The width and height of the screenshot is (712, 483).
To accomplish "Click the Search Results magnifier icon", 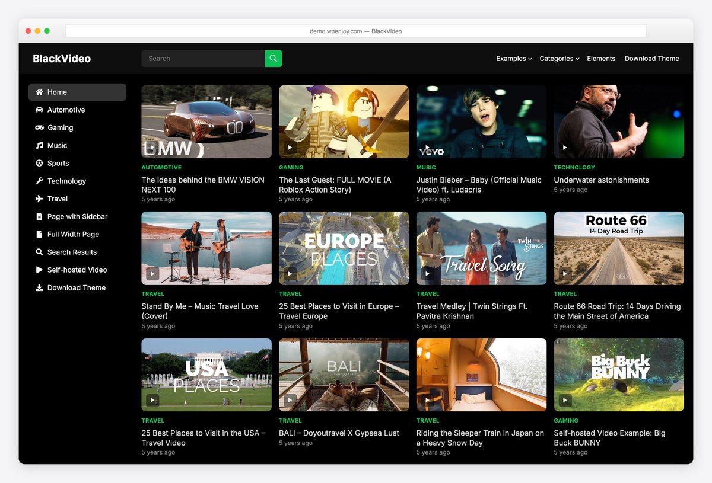I will click(x=39, y=252).
